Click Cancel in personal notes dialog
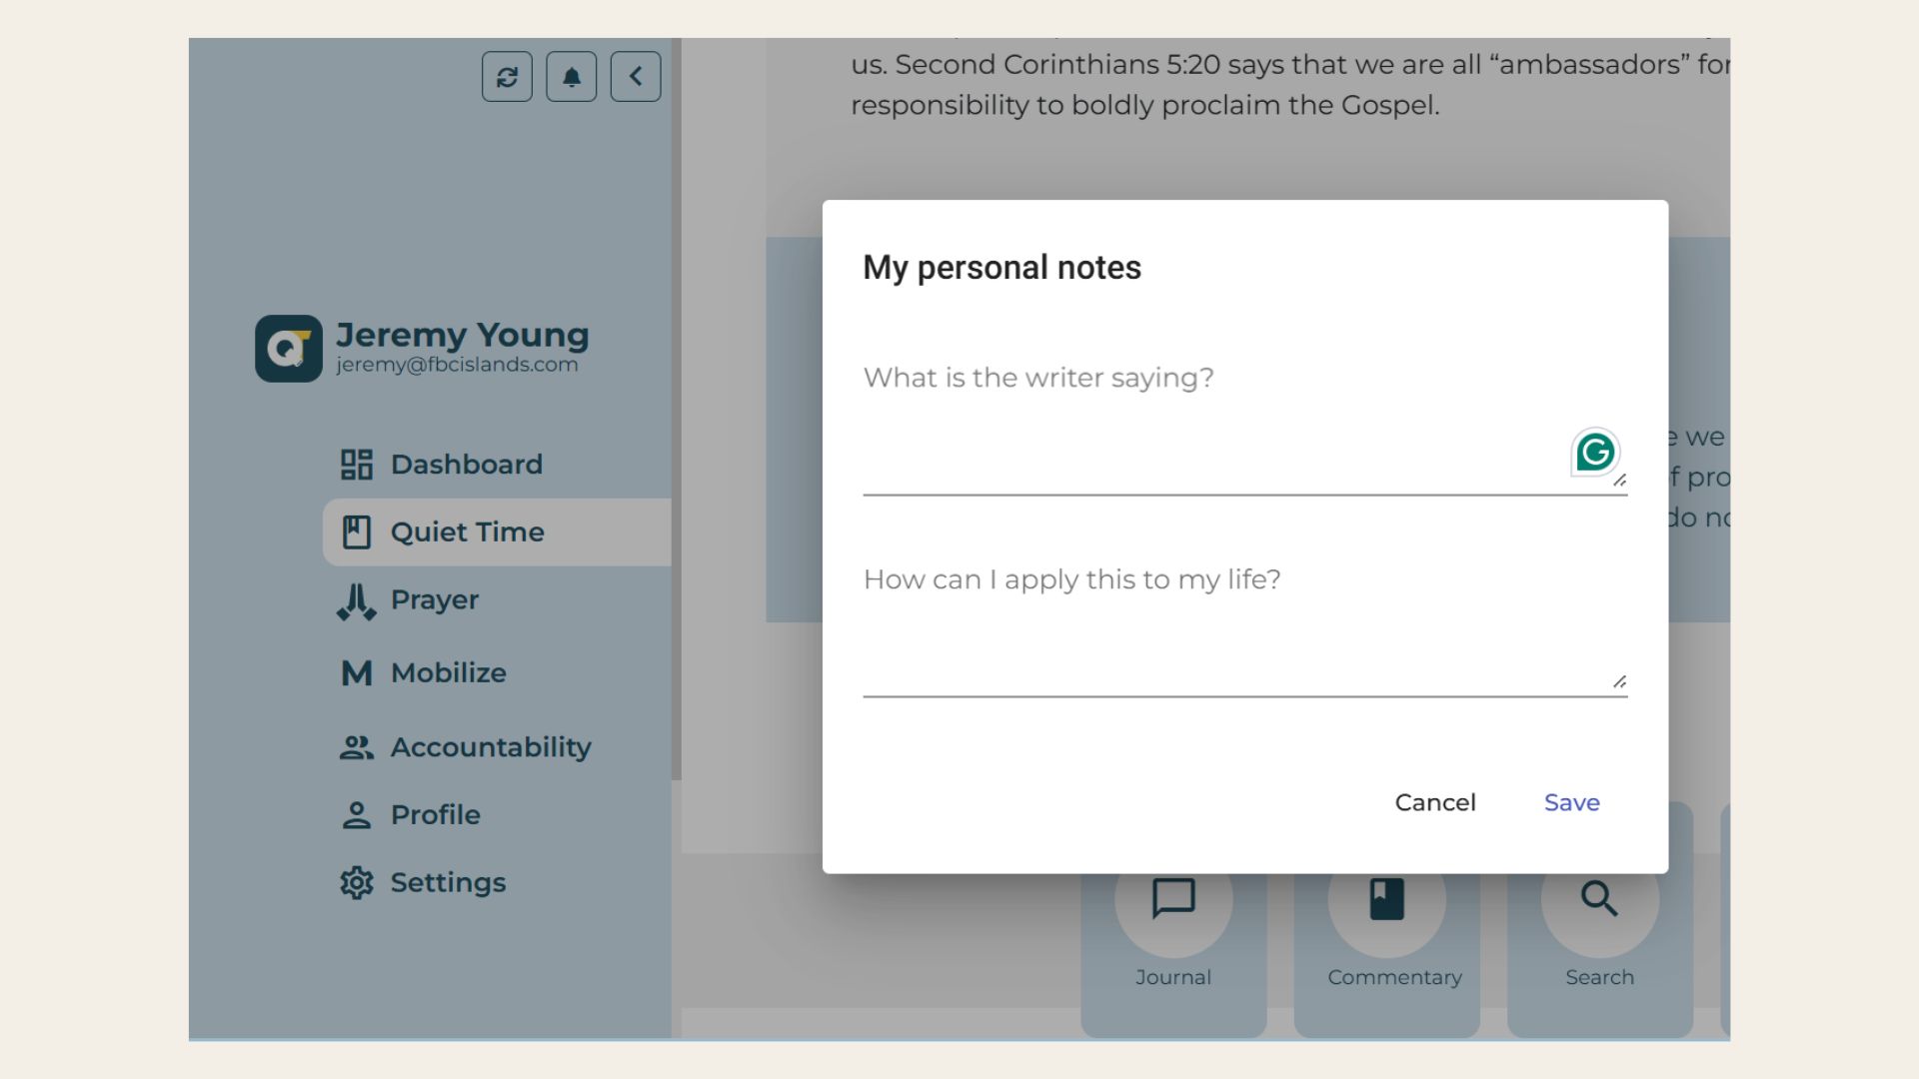The image size is (1919, 1079). pos(1435,802)
